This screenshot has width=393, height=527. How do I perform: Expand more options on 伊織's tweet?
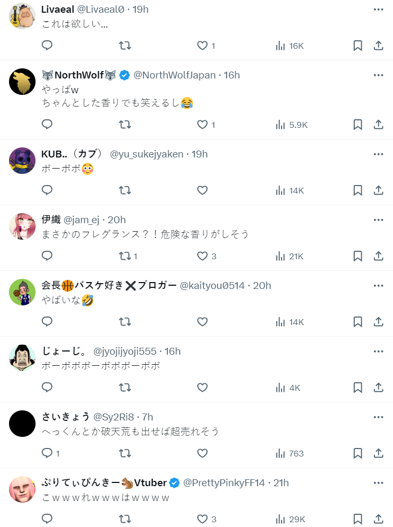(x=378, y=219)
